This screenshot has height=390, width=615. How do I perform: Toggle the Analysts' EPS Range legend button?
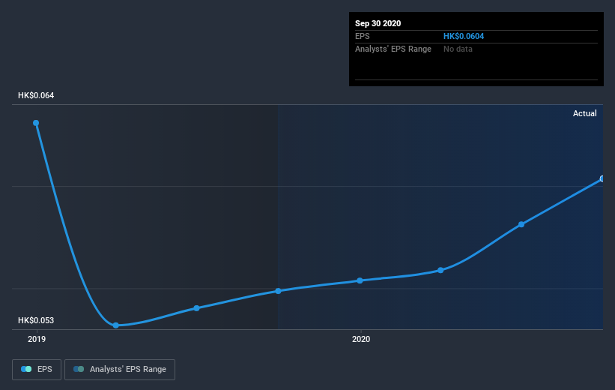(120, 369)
